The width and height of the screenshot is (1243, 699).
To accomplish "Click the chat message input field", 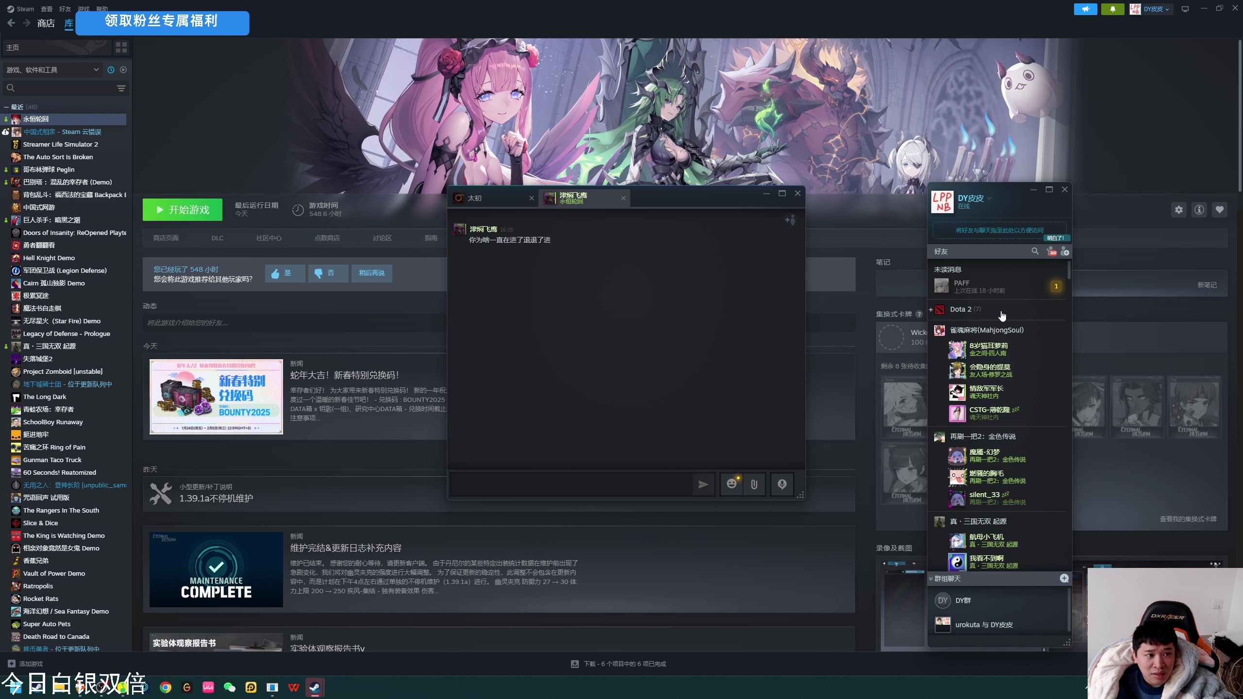I will pos(571,484).
